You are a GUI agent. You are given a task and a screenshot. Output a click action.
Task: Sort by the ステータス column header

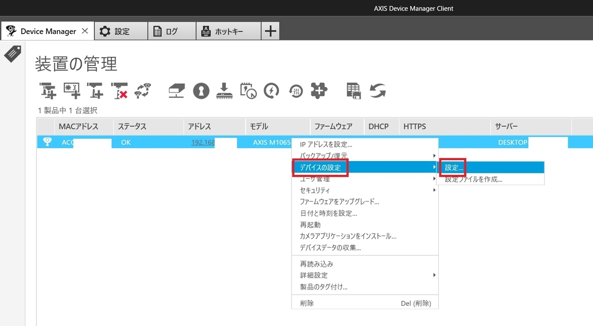(148, 126)
